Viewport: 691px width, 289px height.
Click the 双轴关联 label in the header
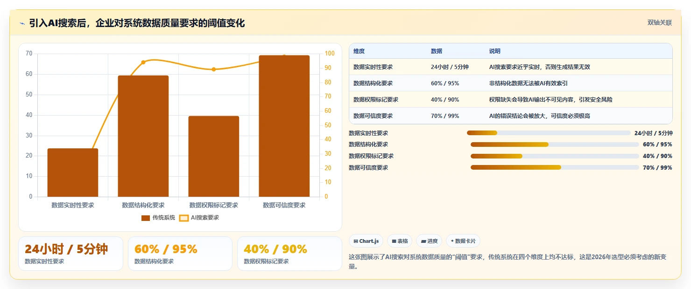[x=659, y=23]
